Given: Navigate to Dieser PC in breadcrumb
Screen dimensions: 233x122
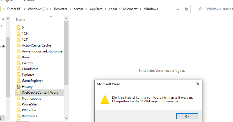Looking at the screenshot, I should [x=14, y=9].
